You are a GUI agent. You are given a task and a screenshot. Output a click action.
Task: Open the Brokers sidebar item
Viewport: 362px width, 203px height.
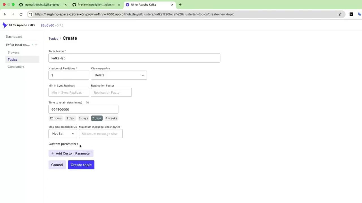point(13,52)
